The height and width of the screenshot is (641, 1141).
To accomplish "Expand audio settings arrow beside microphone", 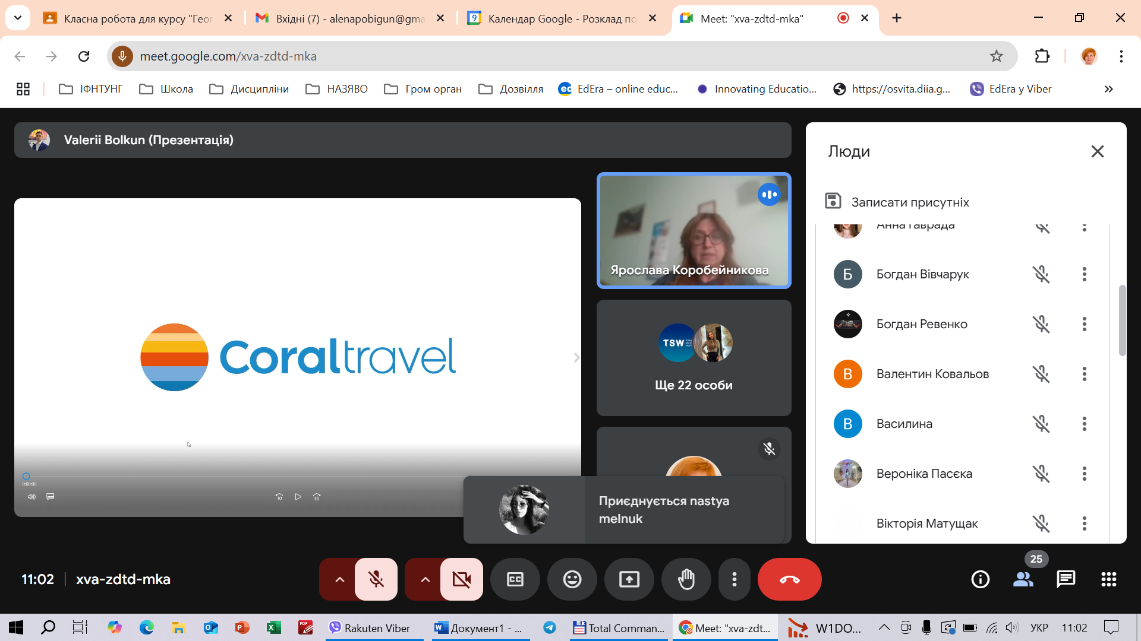I will click(x=339, y=579).
